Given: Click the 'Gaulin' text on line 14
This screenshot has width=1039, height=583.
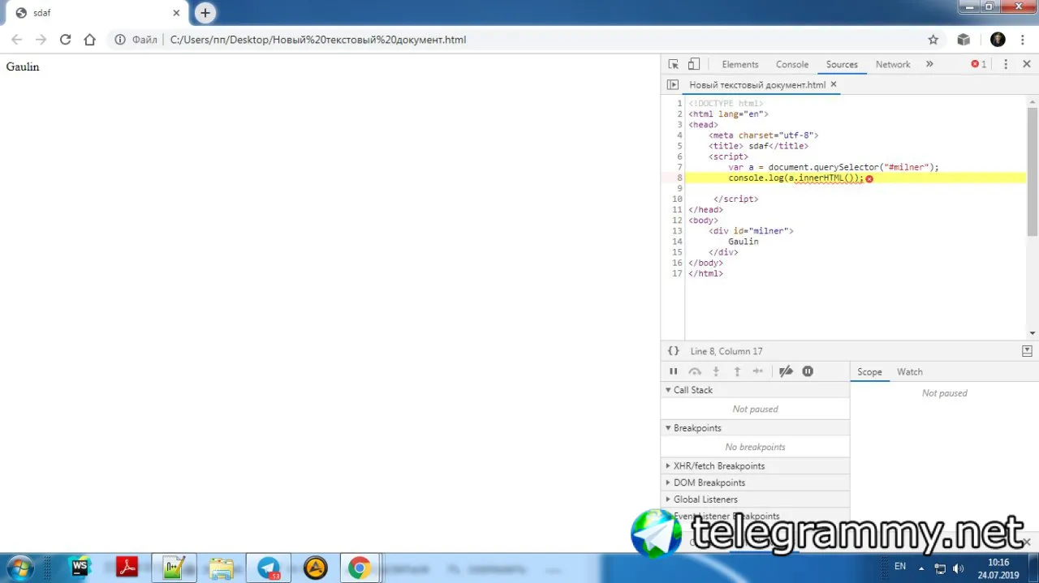Looking at the screenshot, I should click(x=744, y=242).
